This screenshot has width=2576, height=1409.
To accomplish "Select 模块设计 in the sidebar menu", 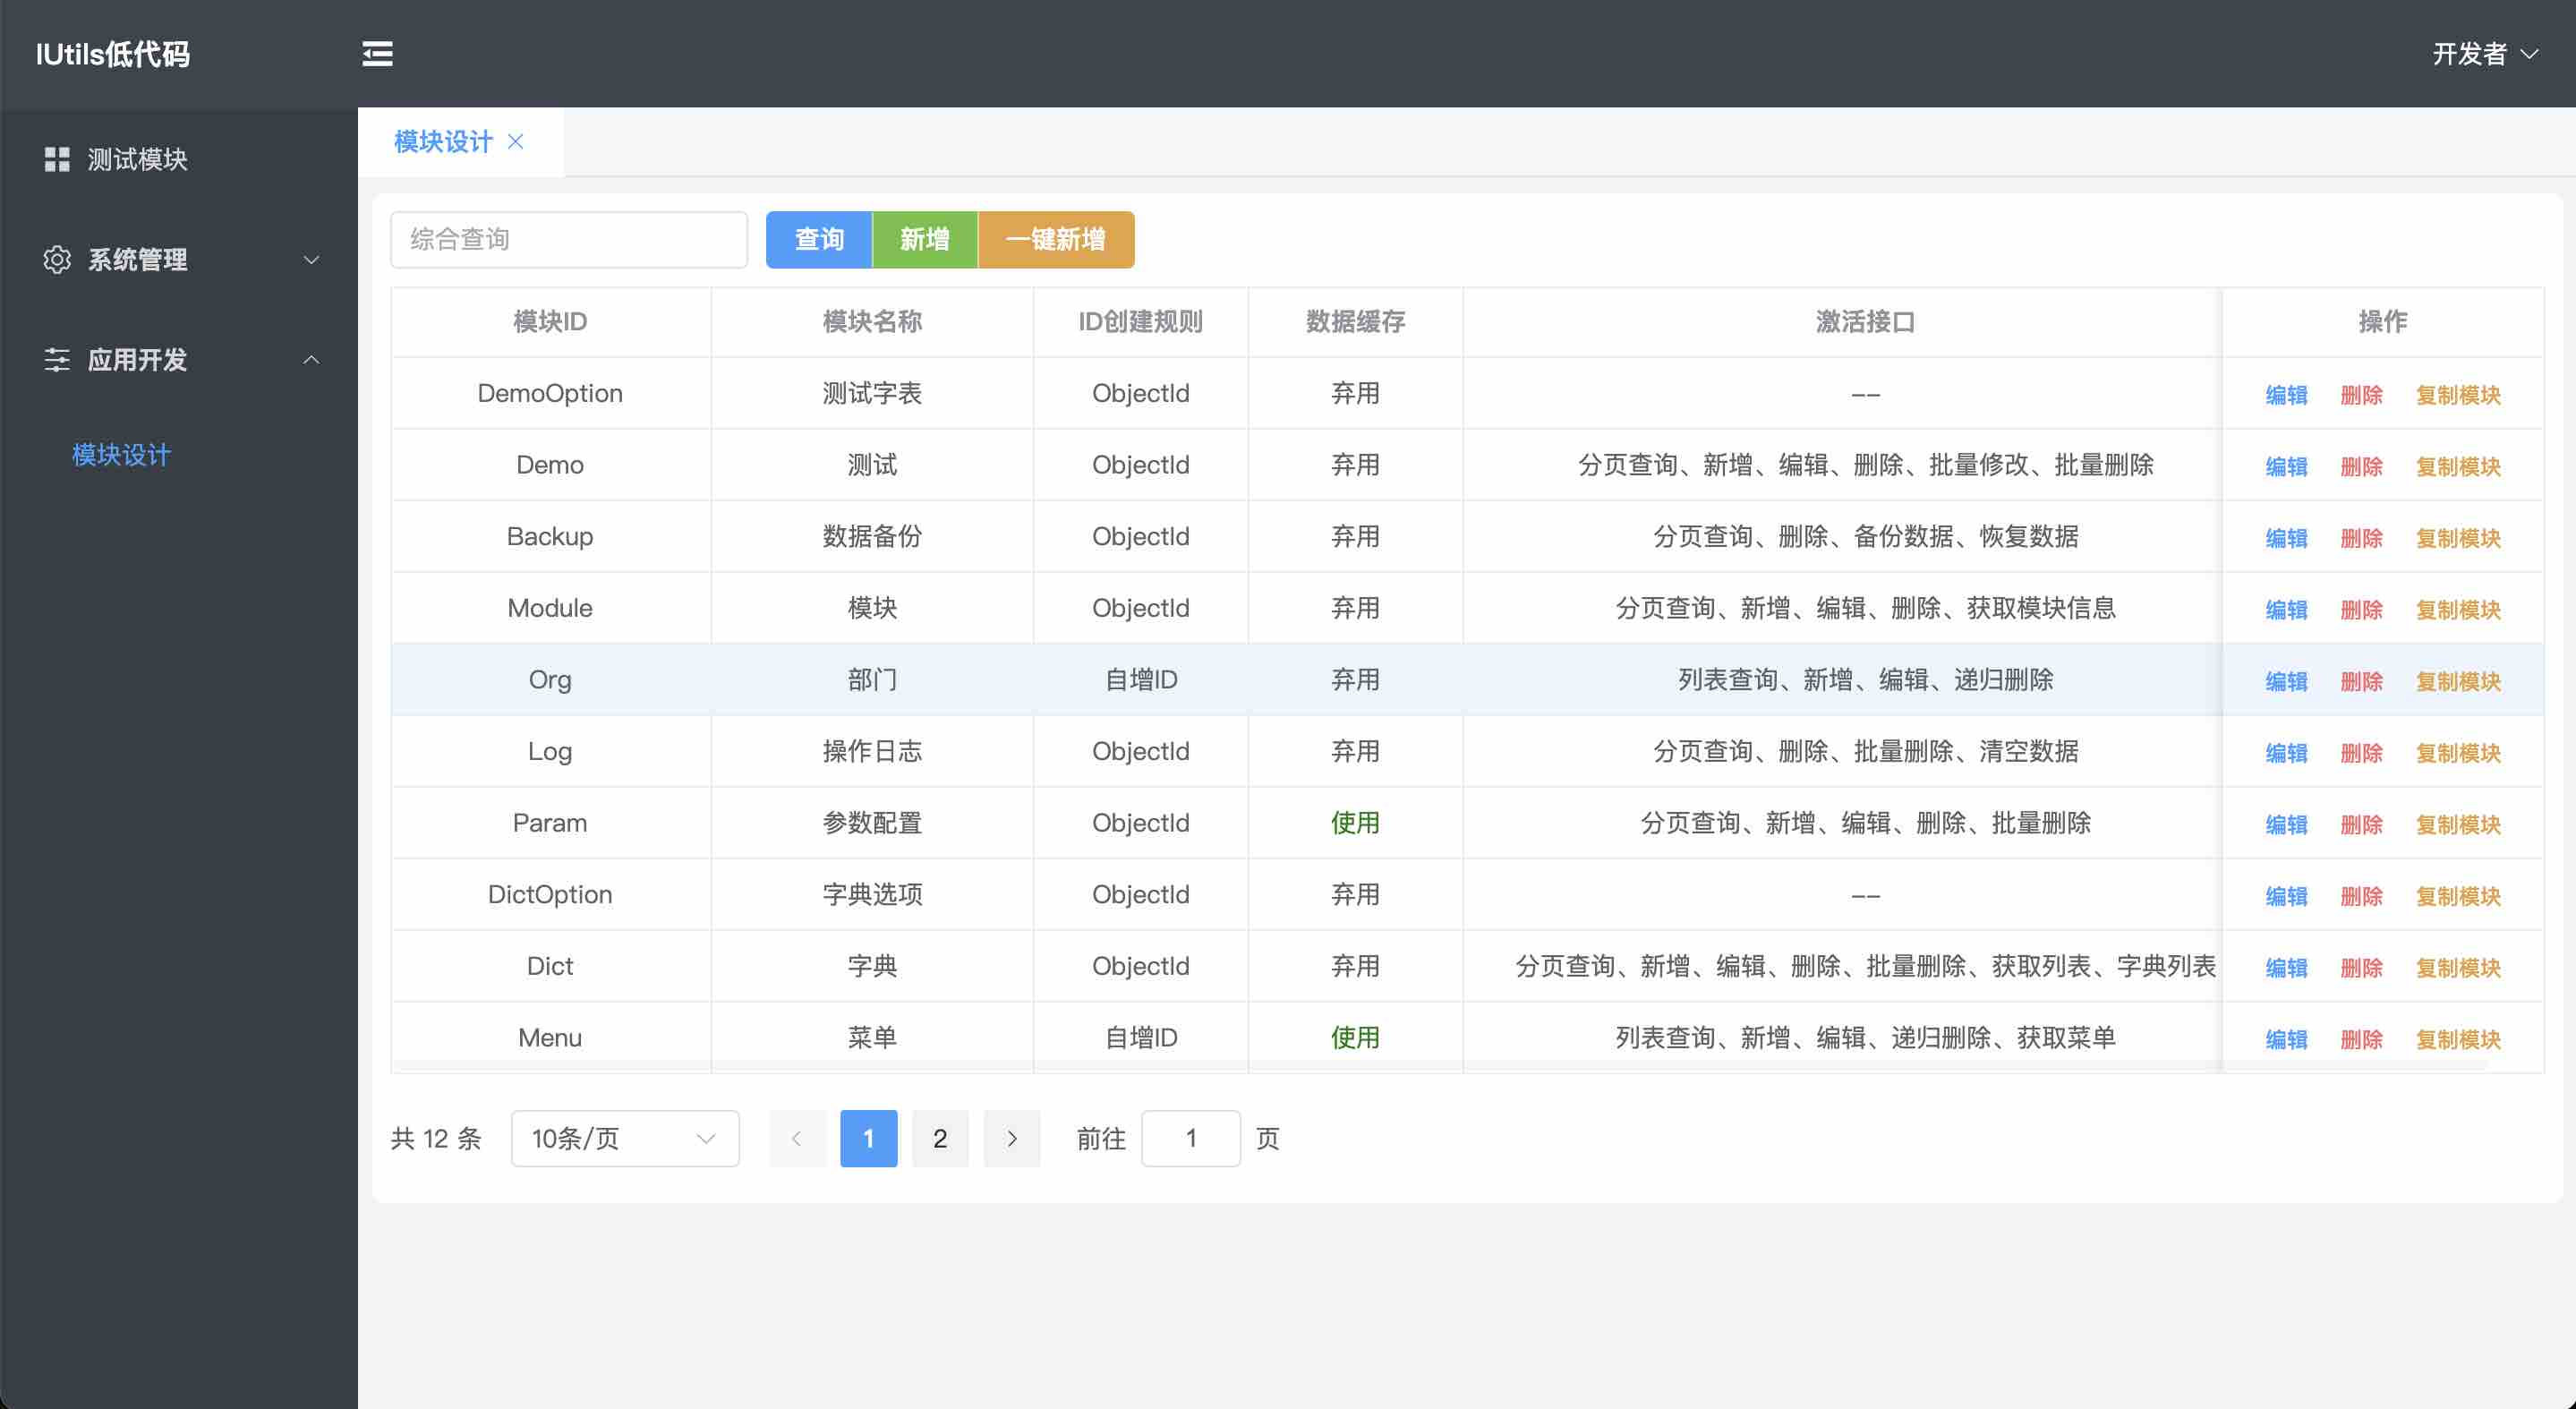I will tap(120, 455).
